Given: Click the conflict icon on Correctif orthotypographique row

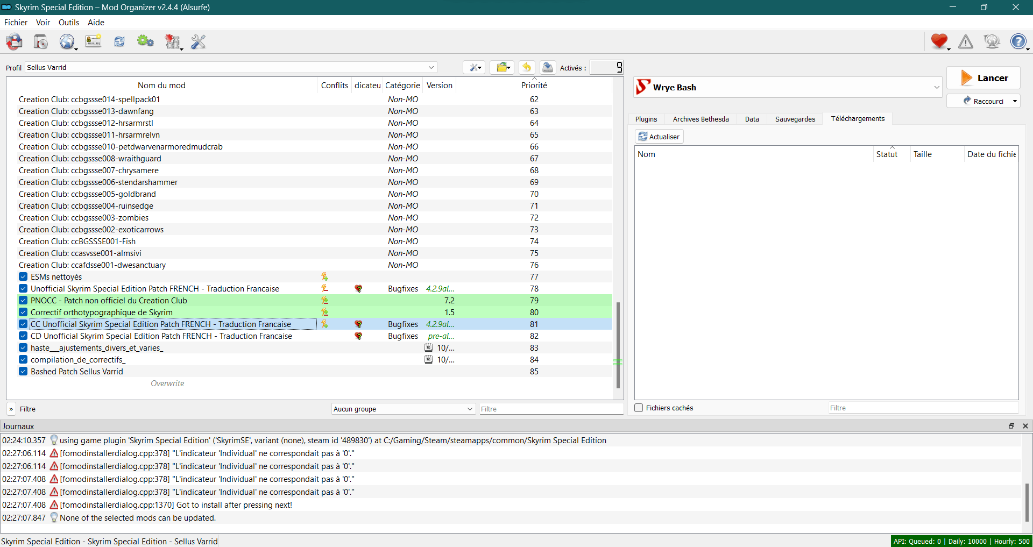Looking at the screenshot, I should click(x=325, y=312).
